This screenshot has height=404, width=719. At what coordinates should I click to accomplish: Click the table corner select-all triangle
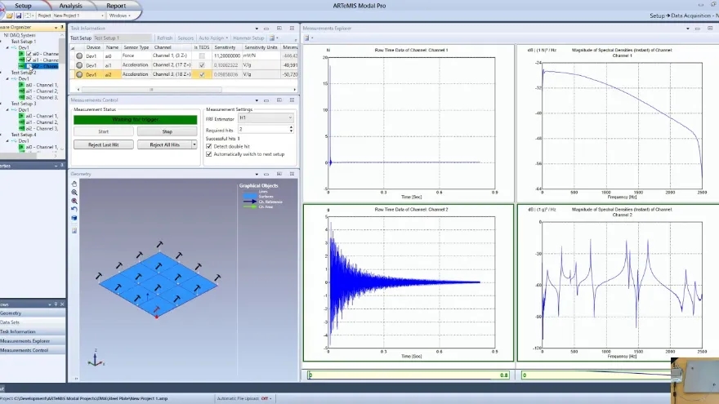click(x=74, y=47)
